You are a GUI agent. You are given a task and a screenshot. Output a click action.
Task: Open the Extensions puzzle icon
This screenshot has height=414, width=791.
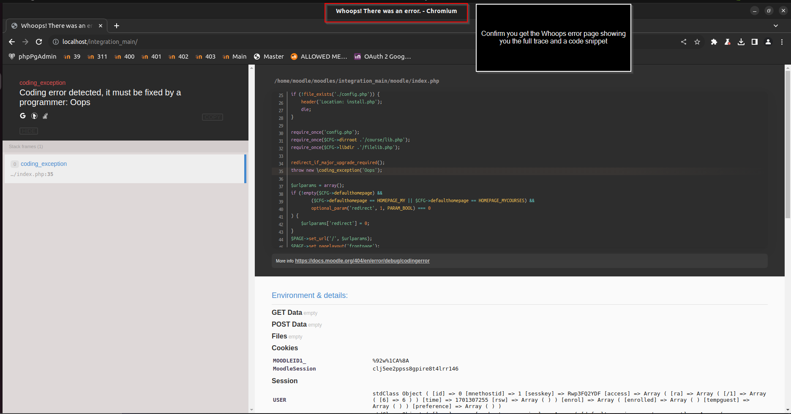pyautogui.click(x=714, y=42)
